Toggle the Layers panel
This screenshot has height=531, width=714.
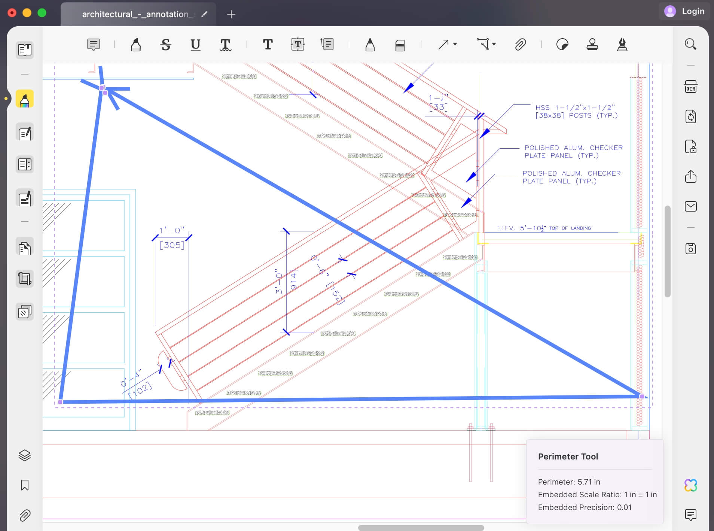click(x=24, y=455)
